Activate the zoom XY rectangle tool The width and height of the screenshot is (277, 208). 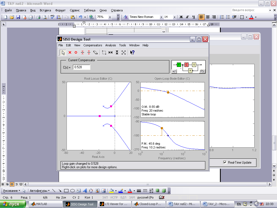[x=104, y=53]
